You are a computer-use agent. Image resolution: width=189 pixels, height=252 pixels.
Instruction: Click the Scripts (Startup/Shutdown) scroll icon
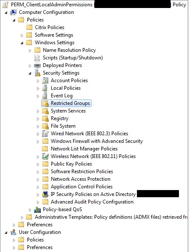click(x=37, y=58)
